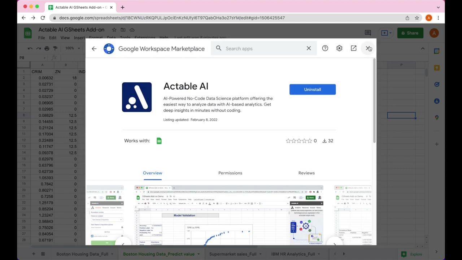
Task: Click the Uninstall button
Action: click(x=313, y=90)
